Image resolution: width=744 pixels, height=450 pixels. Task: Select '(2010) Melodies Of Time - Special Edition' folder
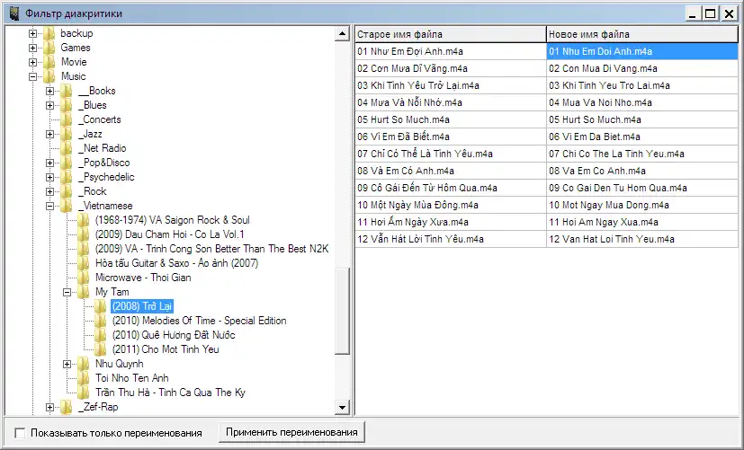pyautogui.click(x=200, y=321)
